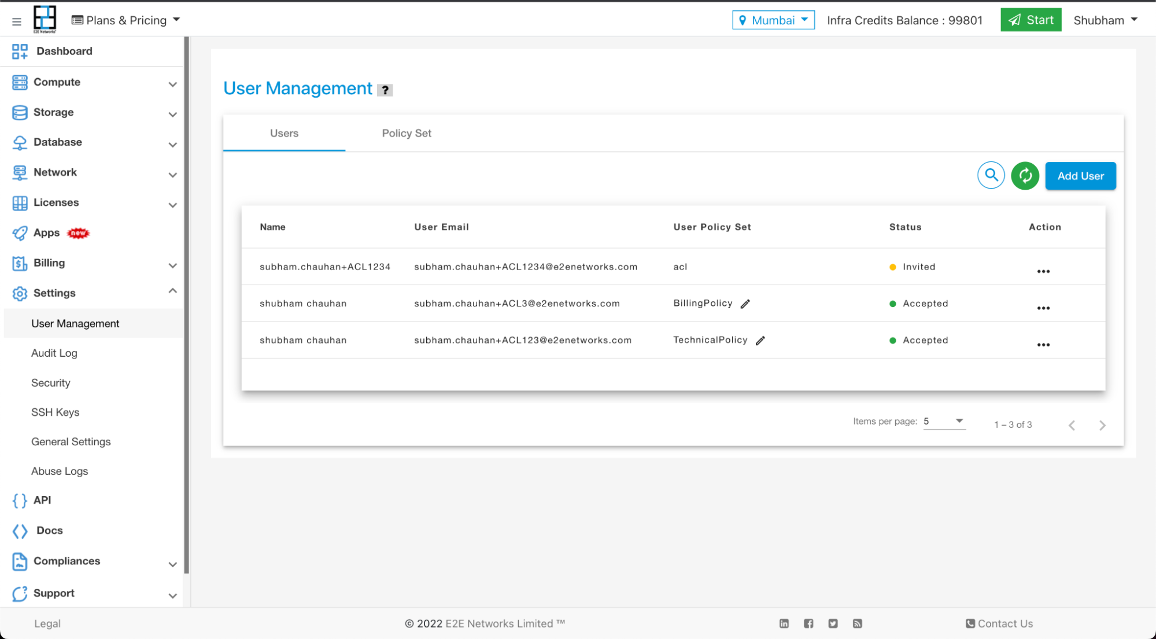Click the Add User button
Screen dimensions: 1156x639
pyautogui.click(x=1080, y=176)
